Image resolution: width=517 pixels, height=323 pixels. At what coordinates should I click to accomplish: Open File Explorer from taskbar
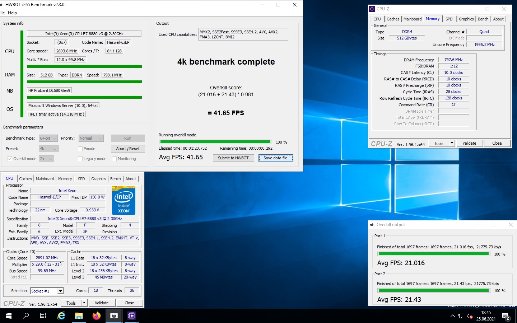pos(79,316)
